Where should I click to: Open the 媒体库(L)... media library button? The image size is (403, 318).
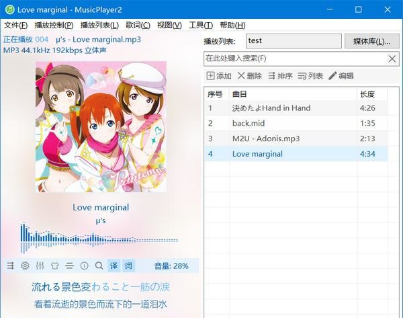tap(371, 41)
